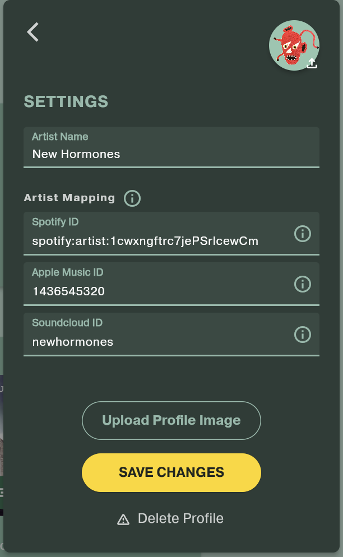Viewport: 343px width, 557px height.
Task: Click the Artist Mapping section label
Action: pos(69,198)
